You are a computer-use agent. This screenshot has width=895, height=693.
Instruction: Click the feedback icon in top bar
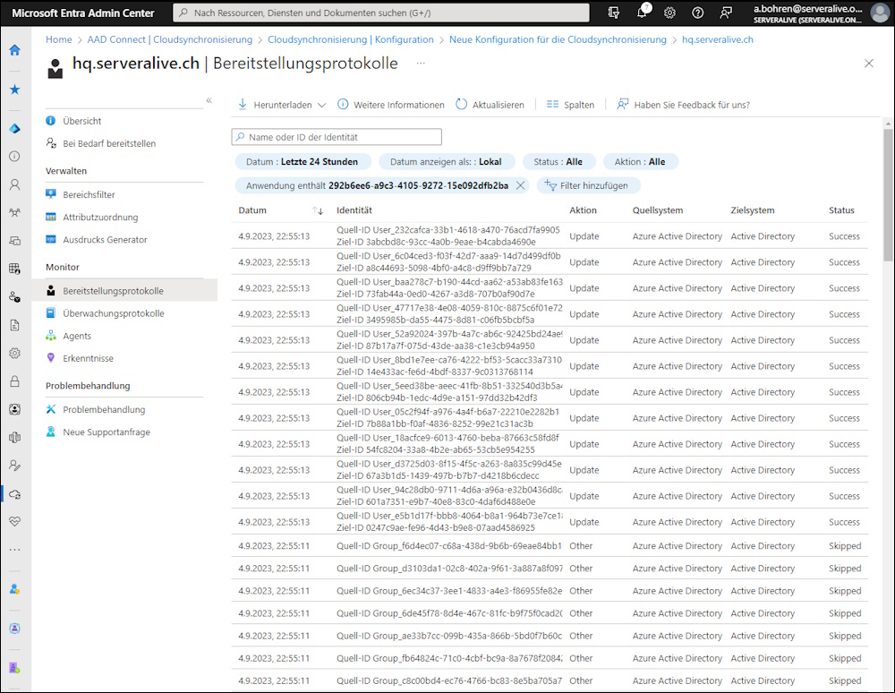coord(726,13)
